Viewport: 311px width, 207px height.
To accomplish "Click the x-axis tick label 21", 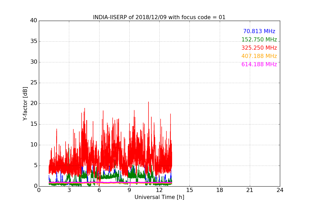I will point(250,190).
